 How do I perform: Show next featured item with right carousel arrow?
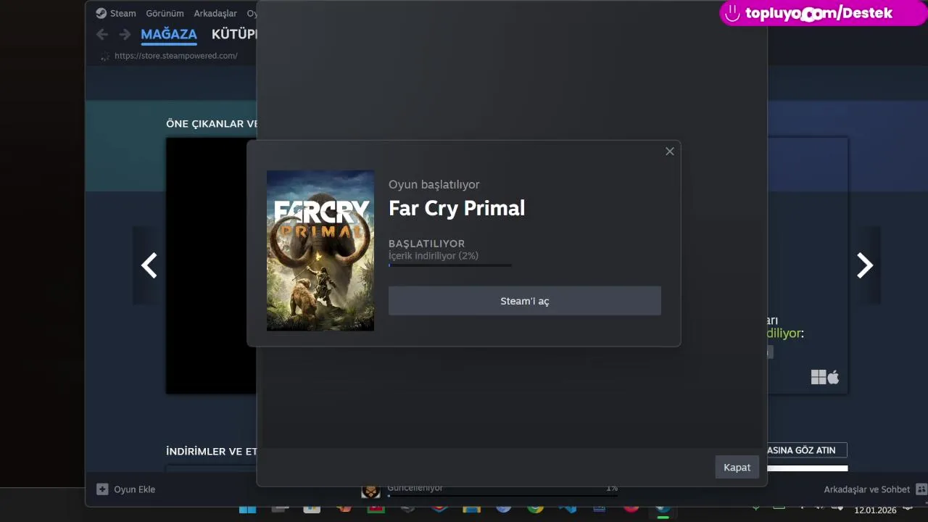865,265
